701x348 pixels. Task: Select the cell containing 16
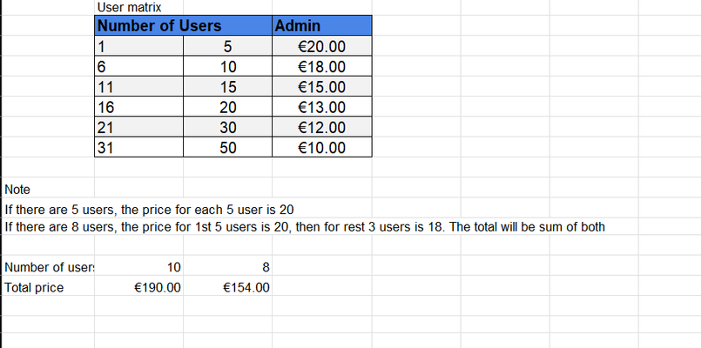point(139,107)
